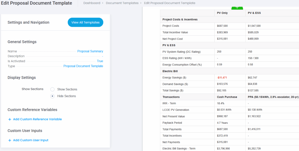Click the Net Payments label
Viewport: 299px width, 151px height.
click(x=171, y=142)
